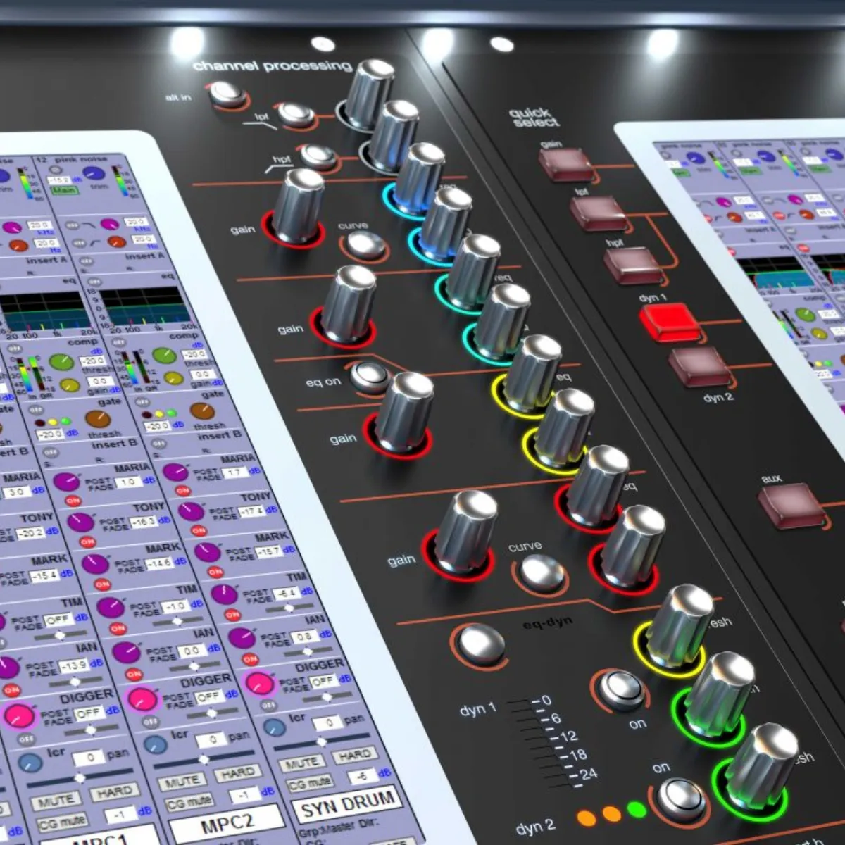Click the magenta lpf frequency knob on pink noise channel

click(109, 224)
